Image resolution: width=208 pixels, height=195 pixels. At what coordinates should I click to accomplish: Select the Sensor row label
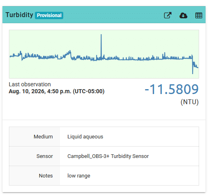click(x=45, y=156)
